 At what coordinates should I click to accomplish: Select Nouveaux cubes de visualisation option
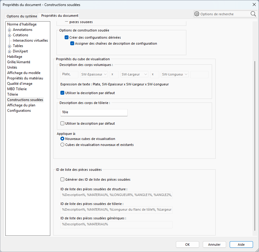click(x=63, y=139)
